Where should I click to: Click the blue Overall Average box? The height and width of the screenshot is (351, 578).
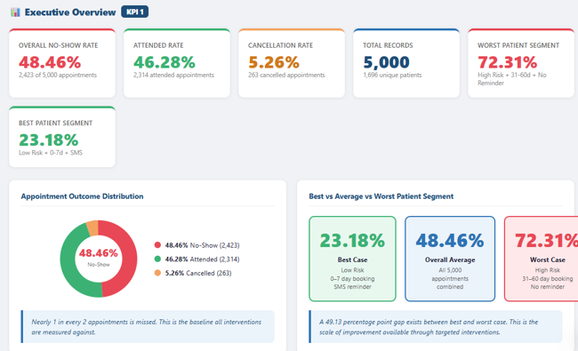click(450, 259)
